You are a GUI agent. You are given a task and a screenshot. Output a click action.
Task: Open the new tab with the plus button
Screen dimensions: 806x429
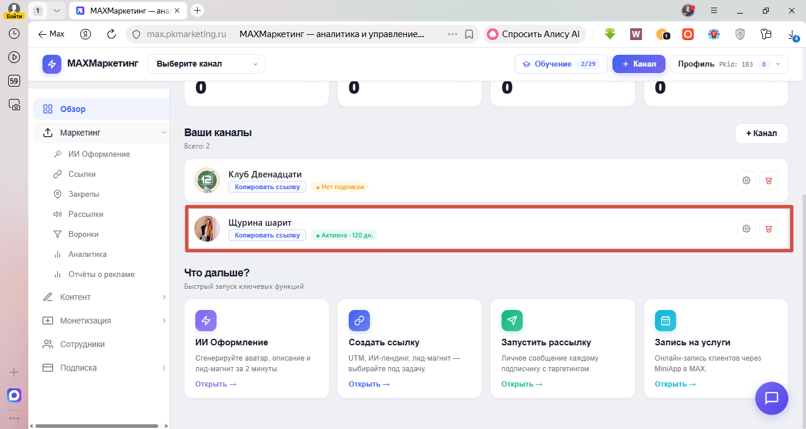[198, 10]
